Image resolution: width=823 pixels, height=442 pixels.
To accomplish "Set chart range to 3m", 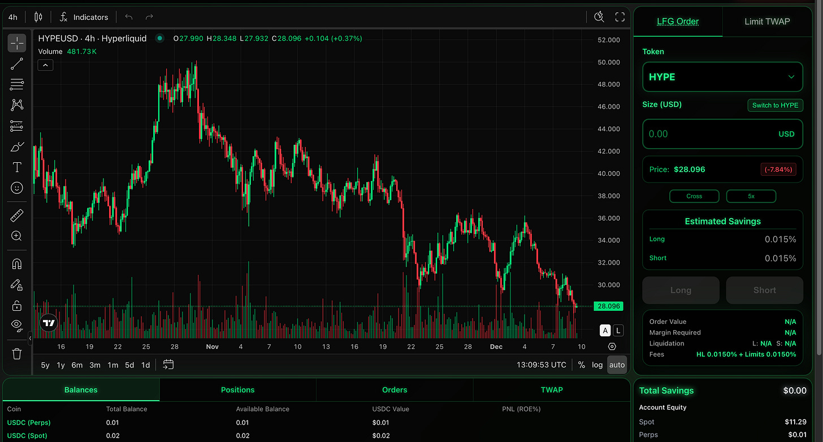I will (x=95, y=365).
